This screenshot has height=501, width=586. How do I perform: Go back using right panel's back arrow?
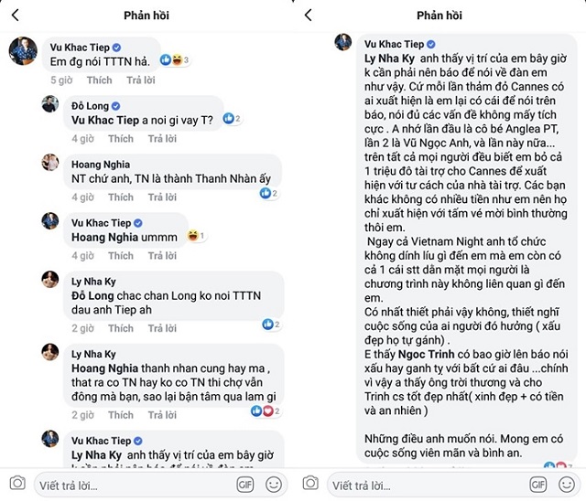308,16
